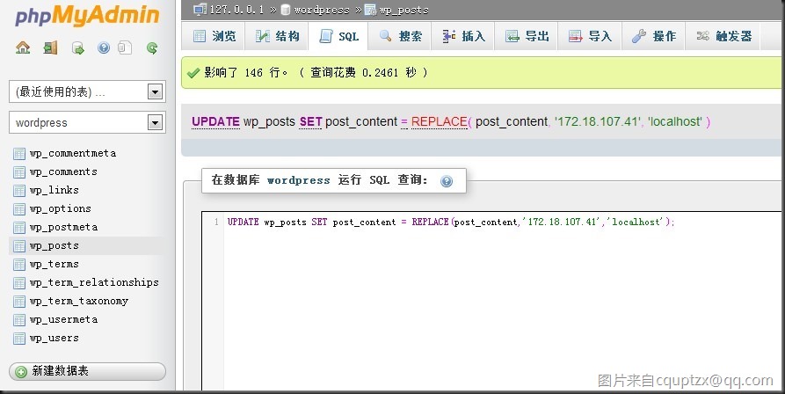The height and width of the screenshot is (394, 785).
Task: Open wp_commentmeta table link
Action: [x=73, y=153]
